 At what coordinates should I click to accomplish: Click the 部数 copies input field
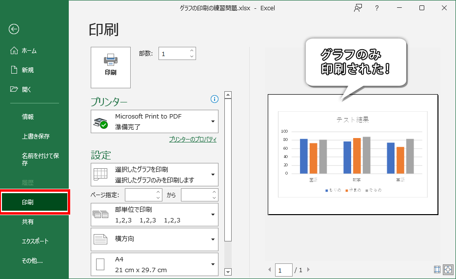pyautogui.click(x=174, y=54)
